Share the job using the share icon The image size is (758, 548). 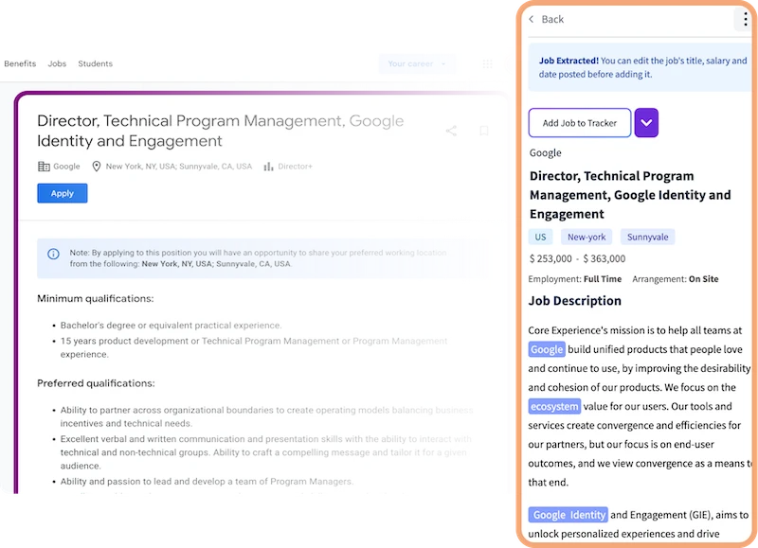(451, 131)
